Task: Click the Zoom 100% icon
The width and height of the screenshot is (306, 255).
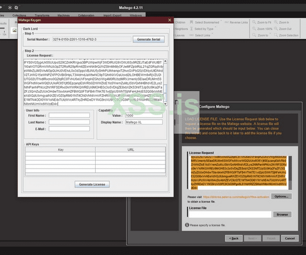Action: click(x=254, y=29)
